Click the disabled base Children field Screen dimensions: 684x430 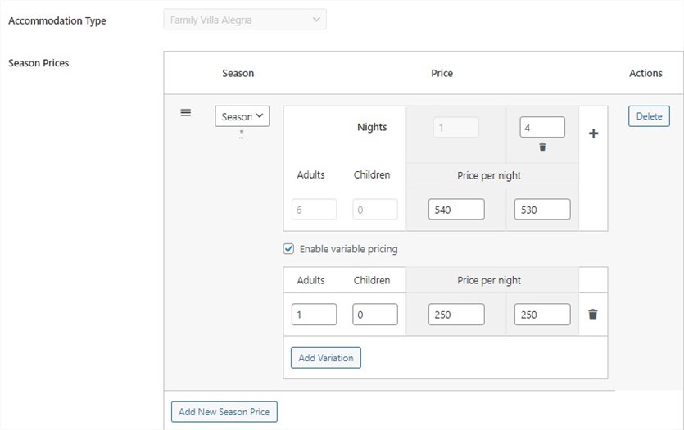(x=375, y=209)
